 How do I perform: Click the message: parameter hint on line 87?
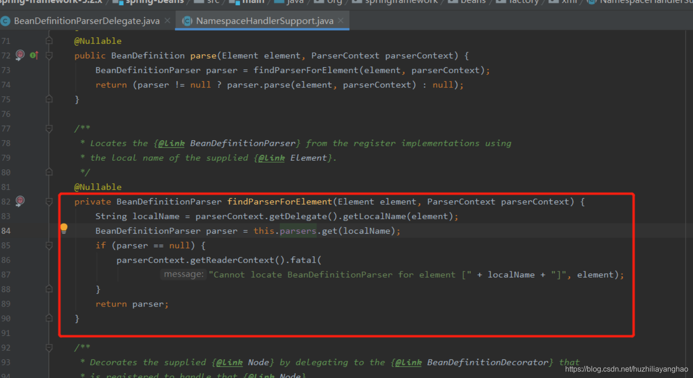[184, 274]
